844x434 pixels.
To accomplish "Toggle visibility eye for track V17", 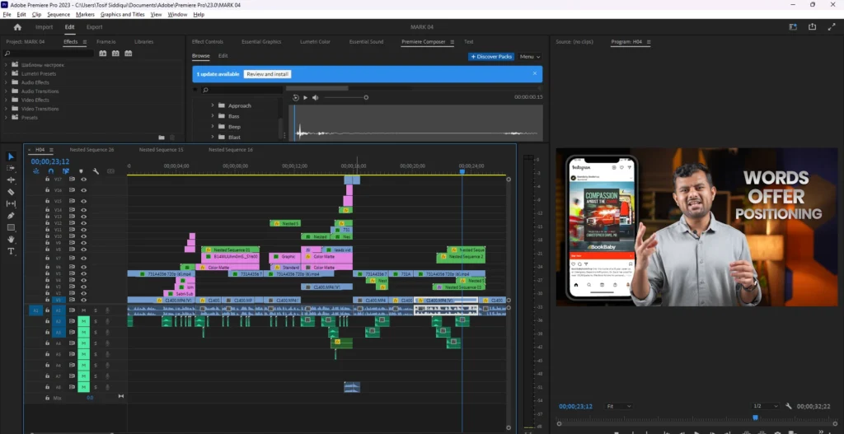I will point(83,179).
